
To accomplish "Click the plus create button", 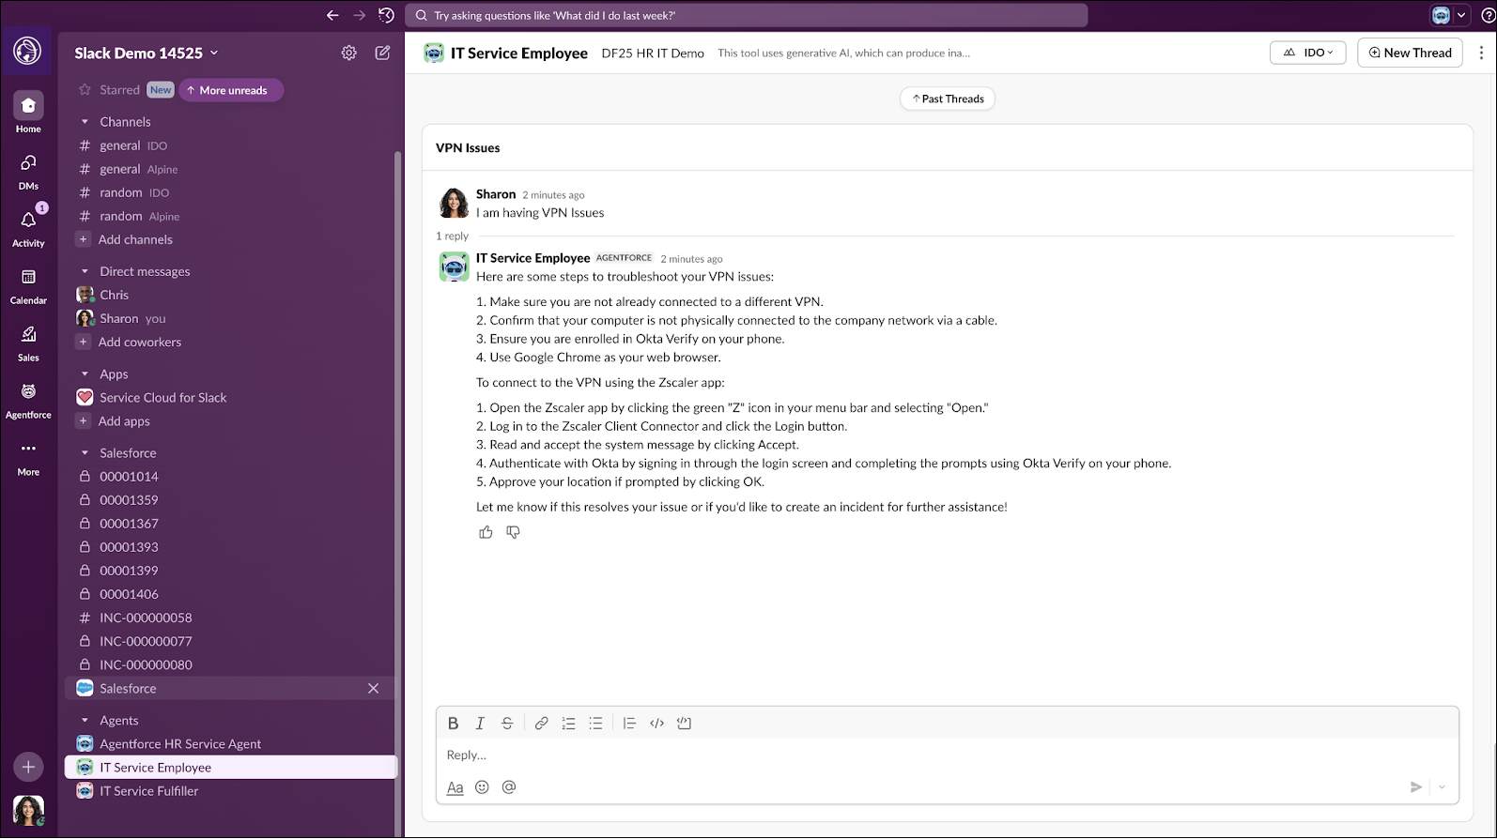I will [28, 767].
